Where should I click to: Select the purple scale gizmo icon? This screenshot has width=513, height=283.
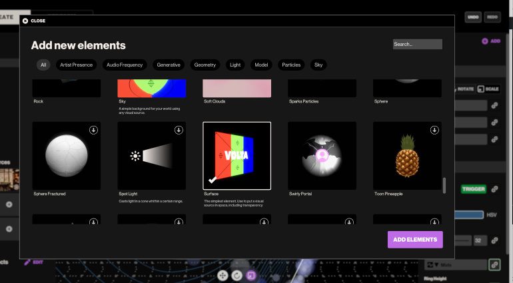coord(251,275)
